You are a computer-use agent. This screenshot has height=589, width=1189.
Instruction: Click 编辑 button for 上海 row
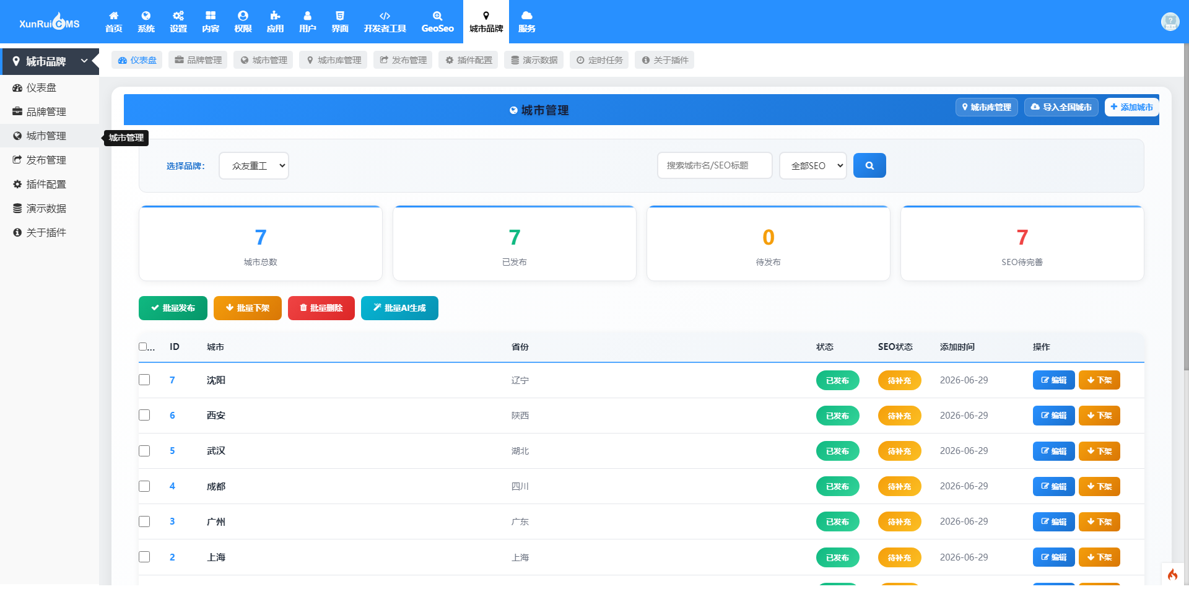1053,557
